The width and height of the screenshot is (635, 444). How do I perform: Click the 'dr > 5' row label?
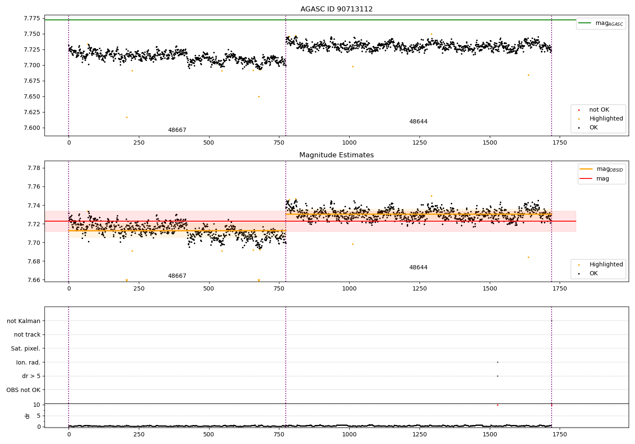pyautogui.click(x=31, y=376)
